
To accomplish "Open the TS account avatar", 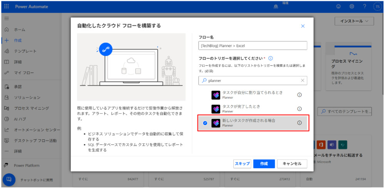I will pyautogui.click(x=377, y=7).
